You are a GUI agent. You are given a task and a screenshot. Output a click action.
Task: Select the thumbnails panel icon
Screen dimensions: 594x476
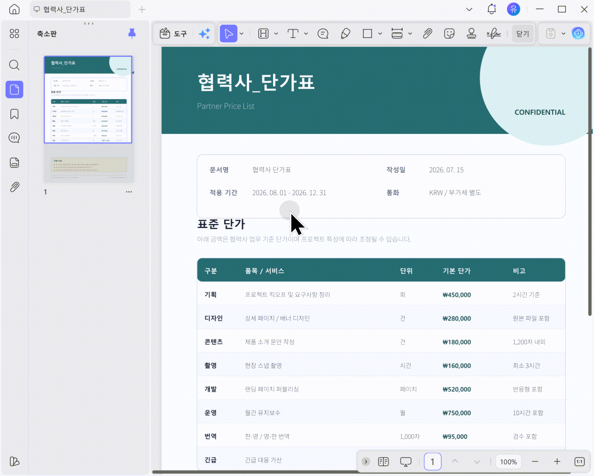[x=14, y=89]
